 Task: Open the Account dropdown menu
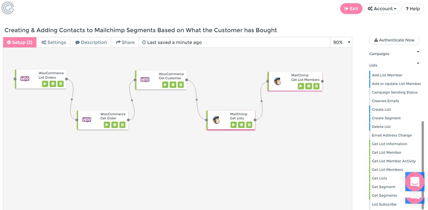[382, 9]
